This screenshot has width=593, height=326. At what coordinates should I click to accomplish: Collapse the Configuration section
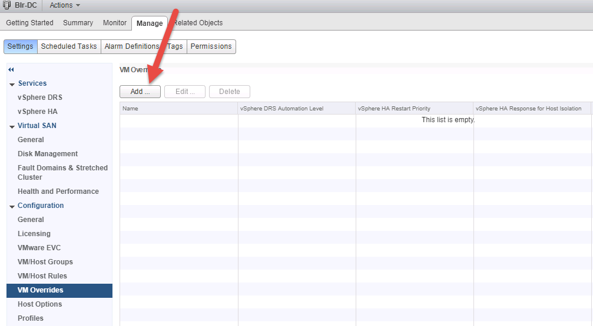[12, 206]
